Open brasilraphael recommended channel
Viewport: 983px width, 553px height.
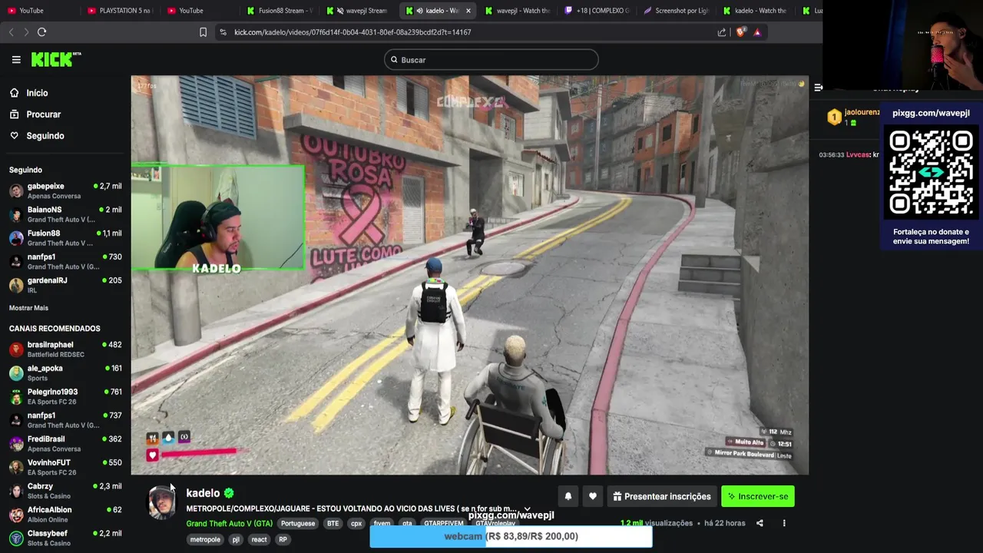pos(65,349)
